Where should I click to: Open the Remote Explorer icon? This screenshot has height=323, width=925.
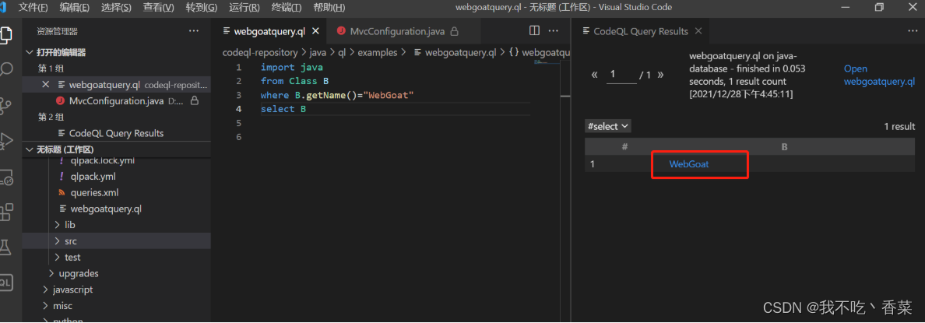(x=5, y=176)
